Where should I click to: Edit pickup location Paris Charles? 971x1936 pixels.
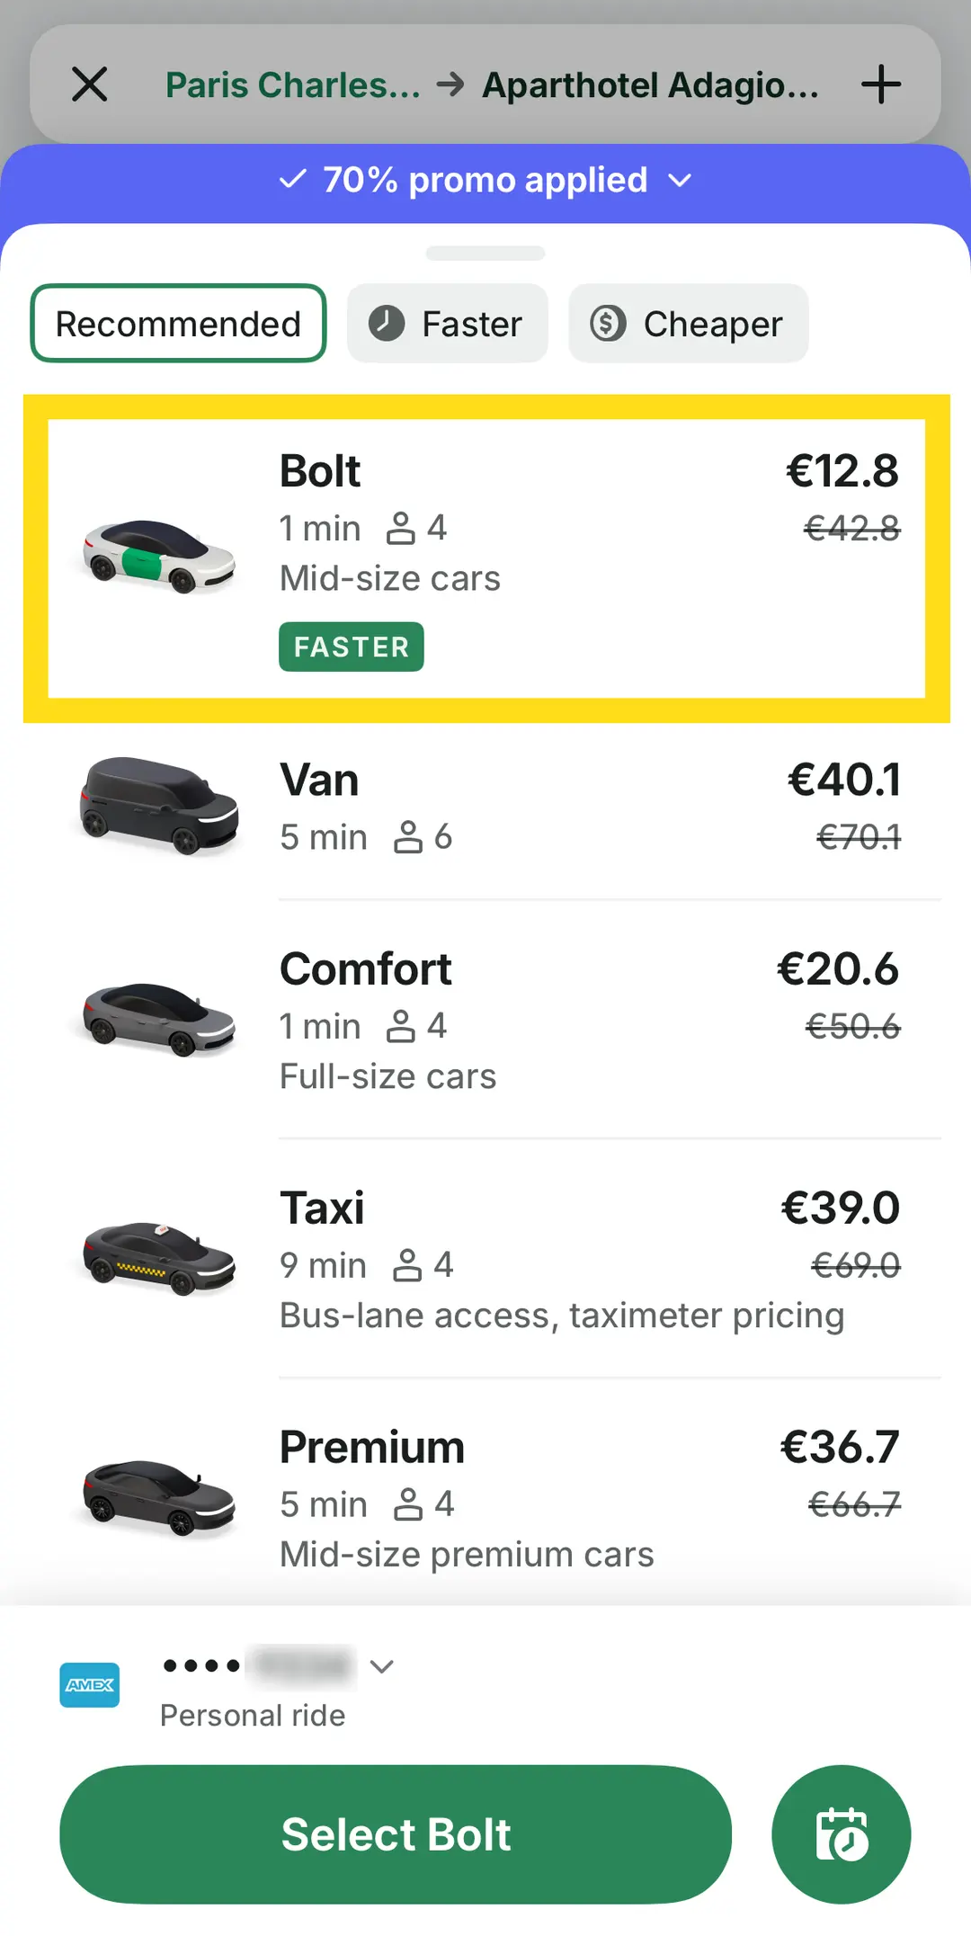293,85
